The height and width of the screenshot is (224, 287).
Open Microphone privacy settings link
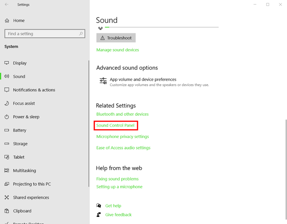(122, 136)
